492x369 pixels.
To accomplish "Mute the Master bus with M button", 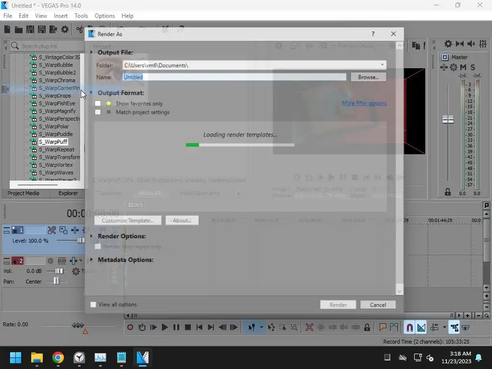I will (x=463, y=67).
